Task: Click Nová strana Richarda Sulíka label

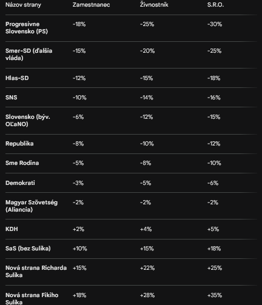Action: coord(36,272)
